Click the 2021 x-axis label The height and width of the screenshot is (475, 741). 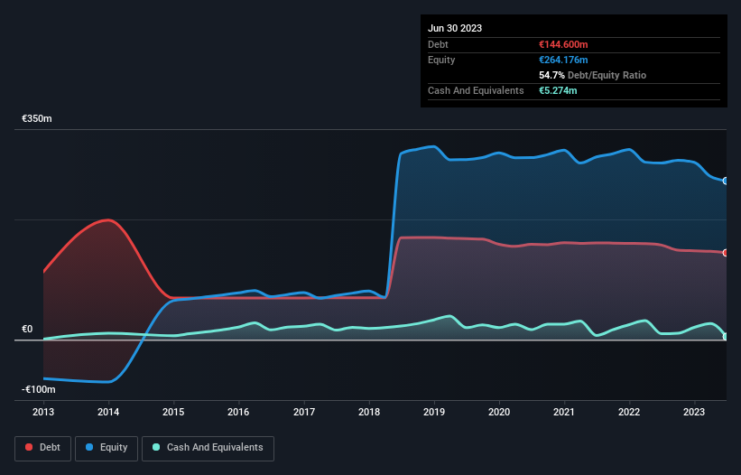click(x=564, y=412)
